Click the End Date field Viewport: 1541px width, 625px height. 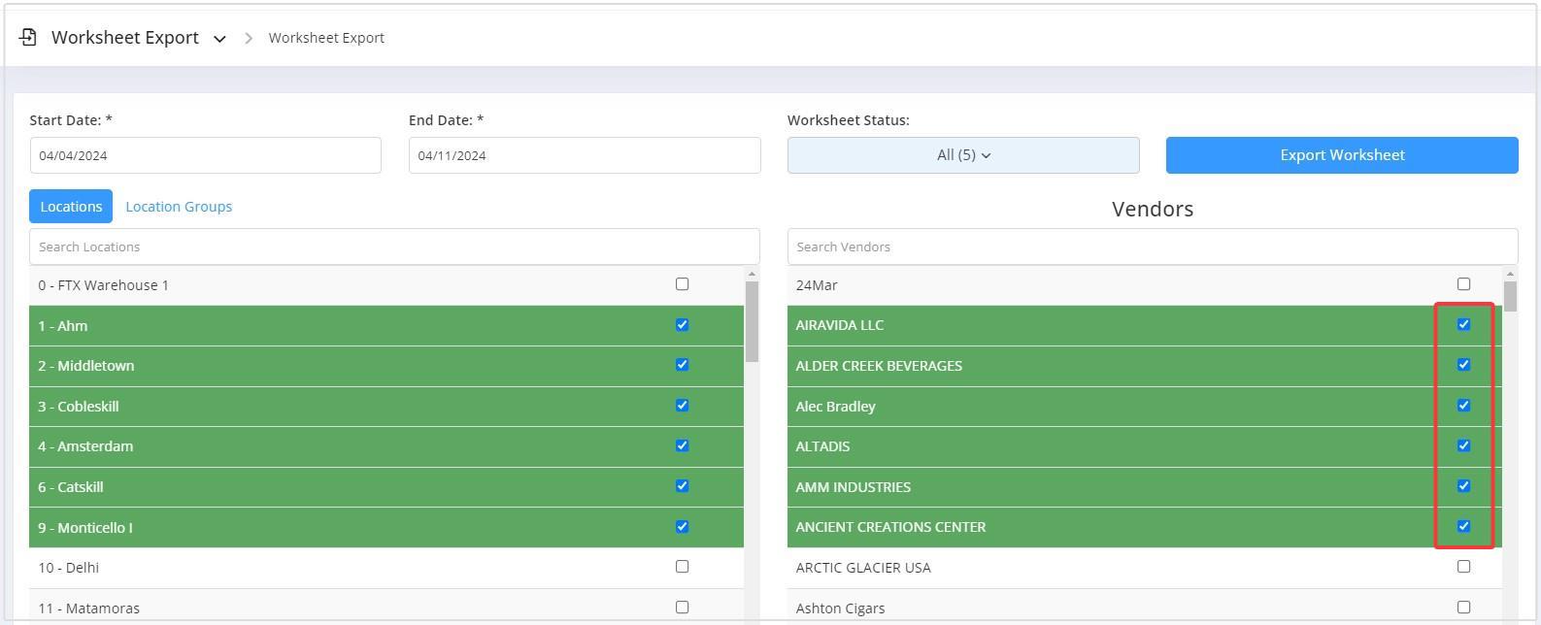[584, 155]
